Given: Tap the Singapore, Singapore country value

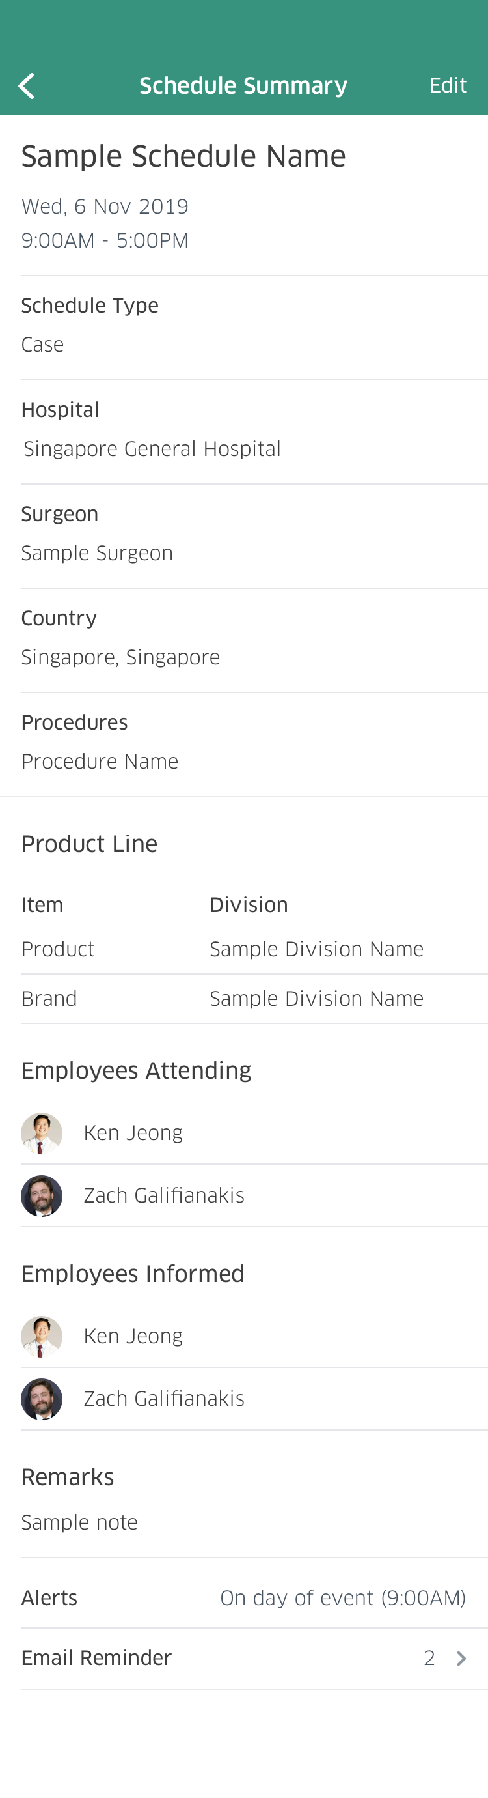Looking at the screenshot, I should (120, 657).
